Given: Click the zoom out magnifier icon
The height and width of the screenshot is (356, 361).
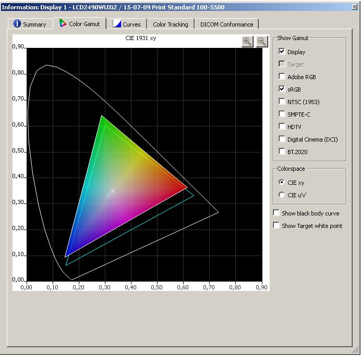Looking at the screenshot, I should point(261,42).
